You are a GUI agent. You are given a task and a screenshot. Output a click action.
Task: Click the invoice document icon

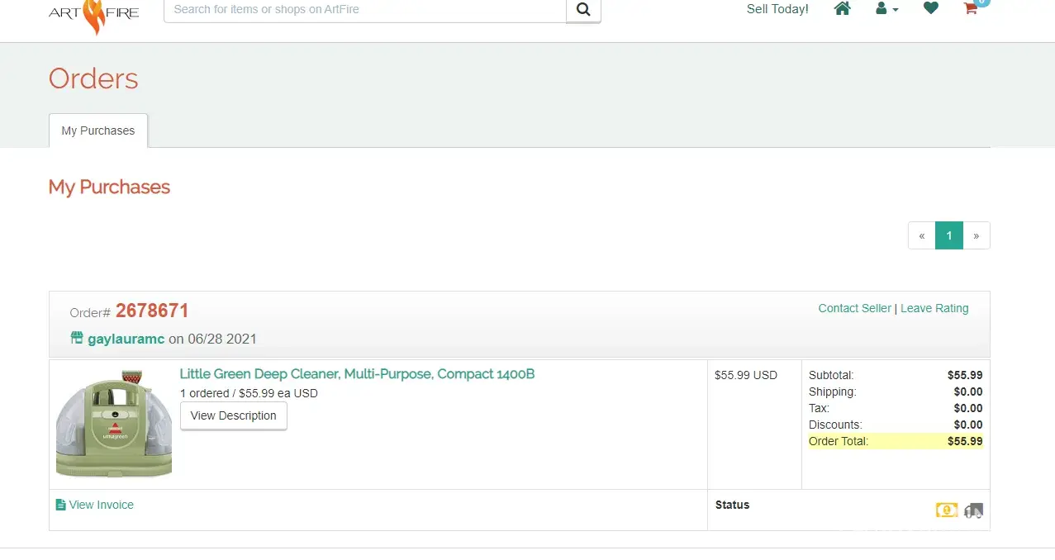coord(60,505)
